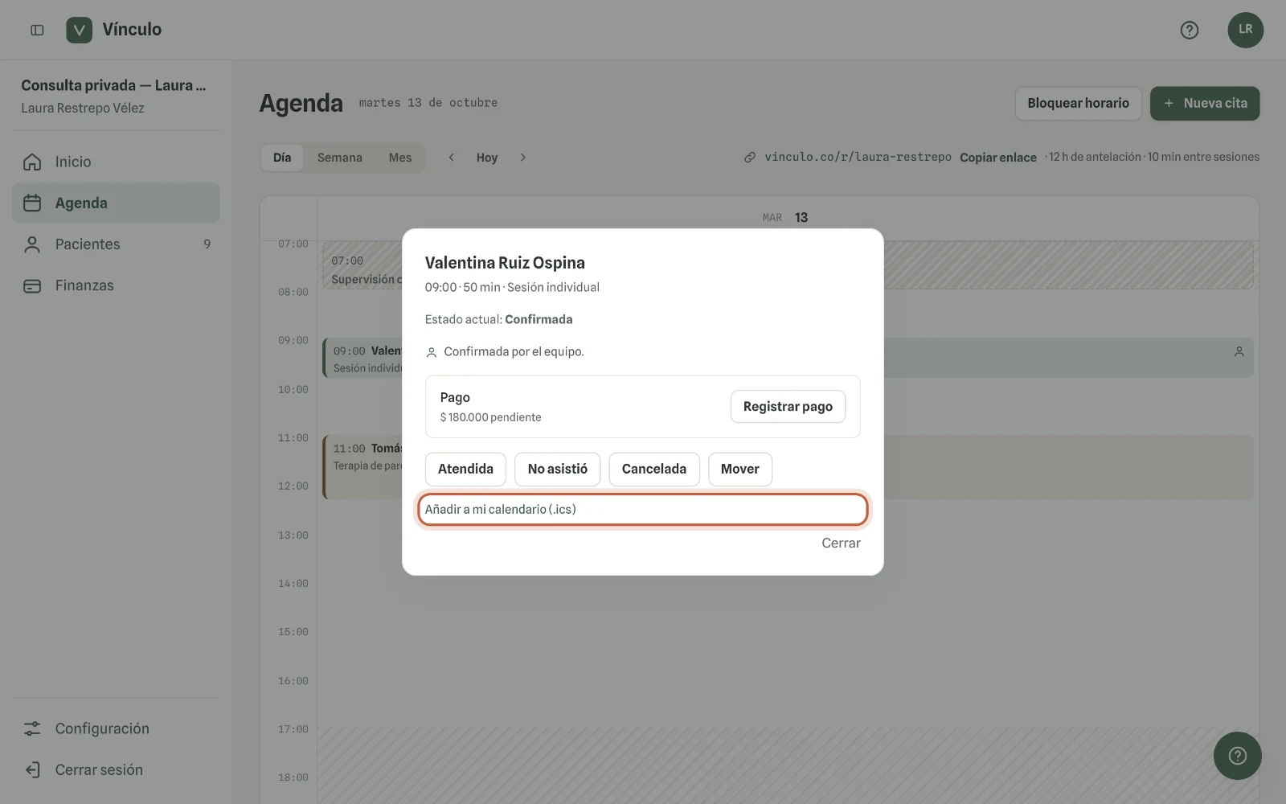1286x804 pixels.
Task: Switch to Día view
Action: (x=282, y=158)
